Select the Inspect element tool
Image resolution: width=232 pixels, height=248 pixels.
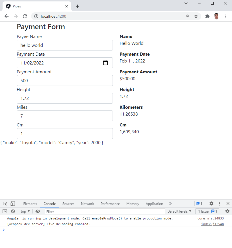pos(5,203)
